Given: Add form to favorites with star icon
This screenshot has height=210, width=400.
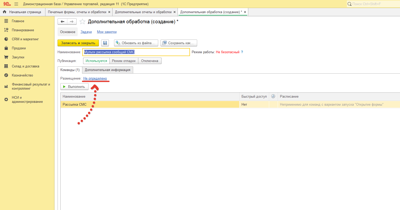Looking at the screenshot, I should point(82,22).
